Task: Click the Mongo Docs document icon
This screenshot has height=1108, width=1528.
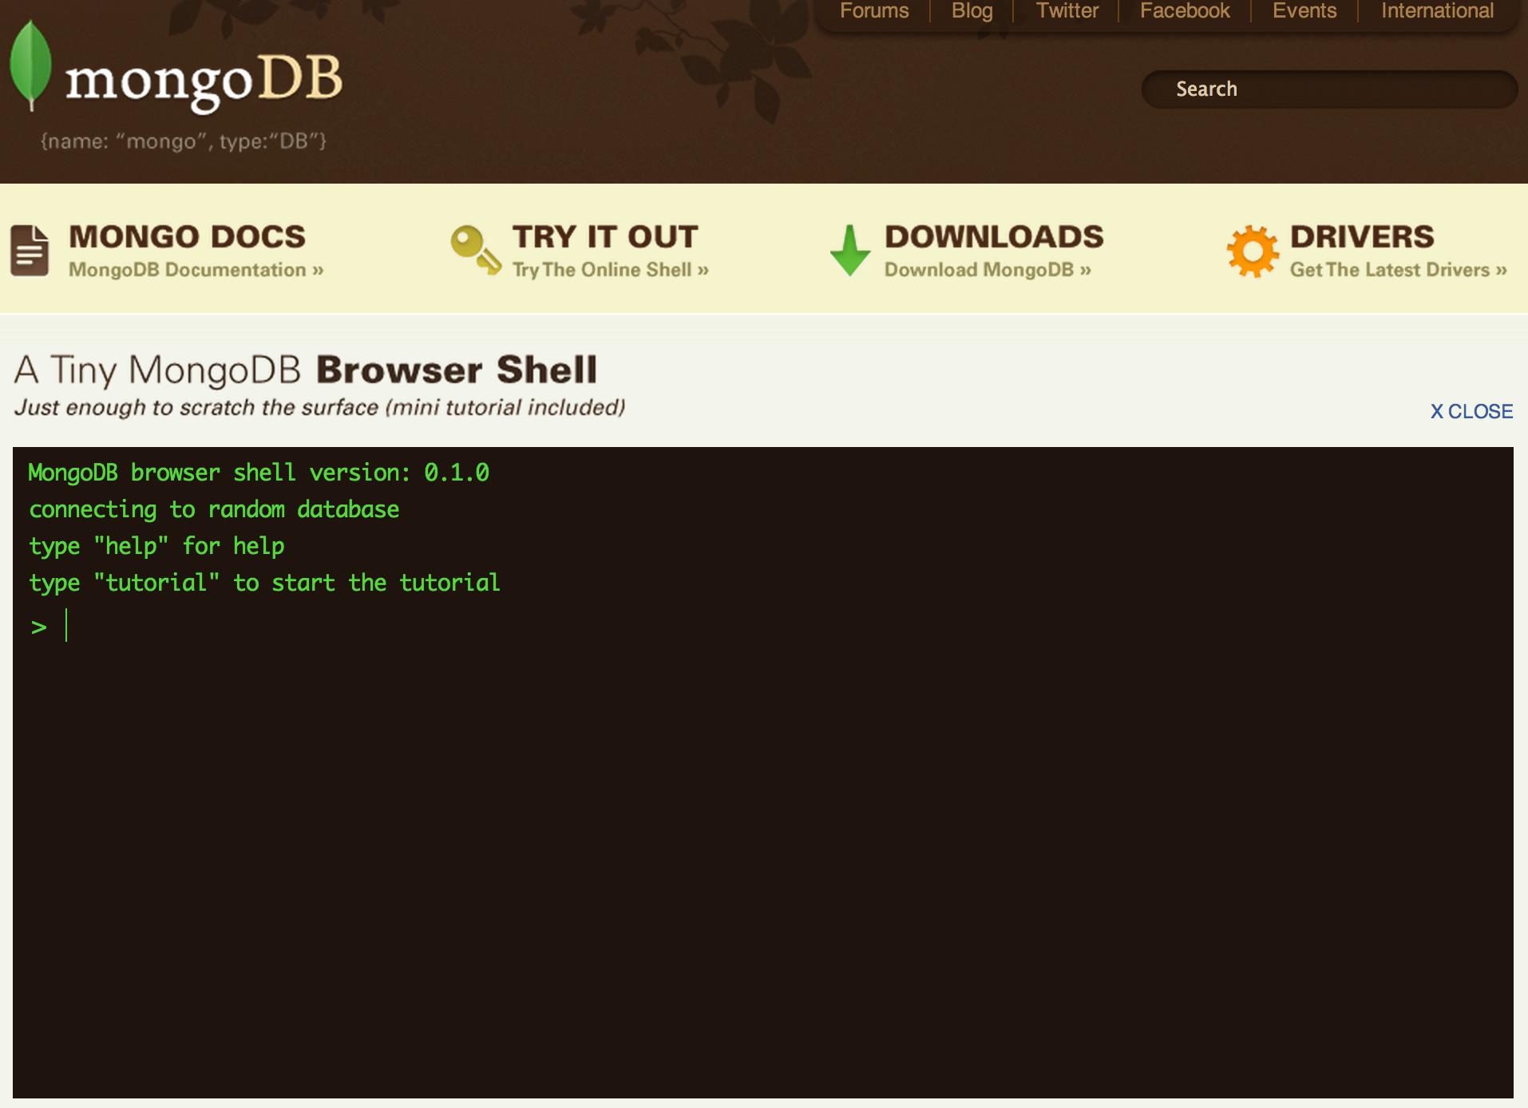Action: [x=30, y=251]
